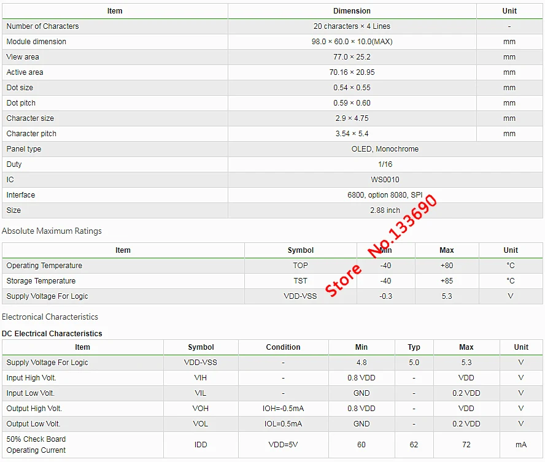The width and height of the screenshot is (545, 462).
Task: Click the 'WS0010' IC value
Action: pyautogui.click(x=385, y=179)
